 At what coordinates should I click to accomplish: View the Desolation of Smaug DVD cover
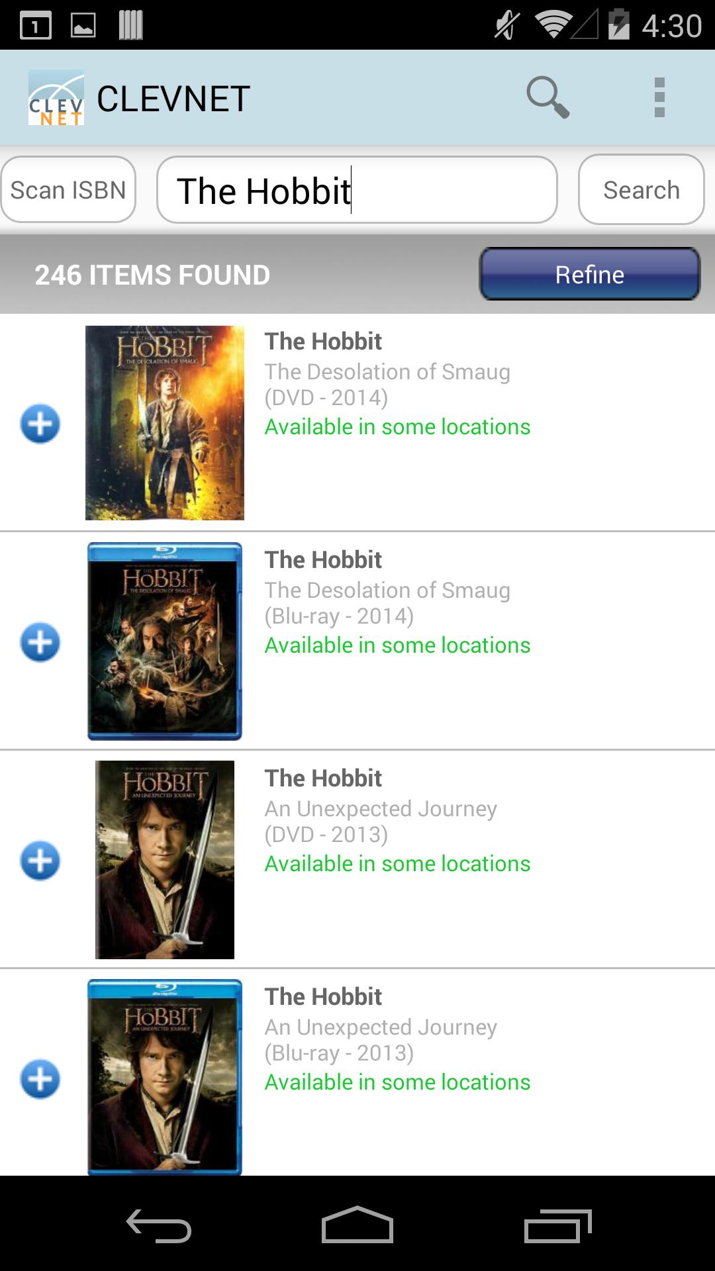coord(164,422)
